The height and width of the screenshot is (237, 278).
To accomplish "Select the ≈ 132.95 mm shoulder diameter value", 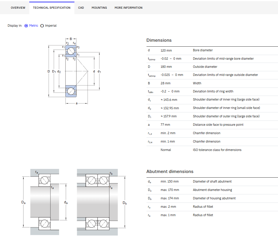I will (x=170, y=108).
